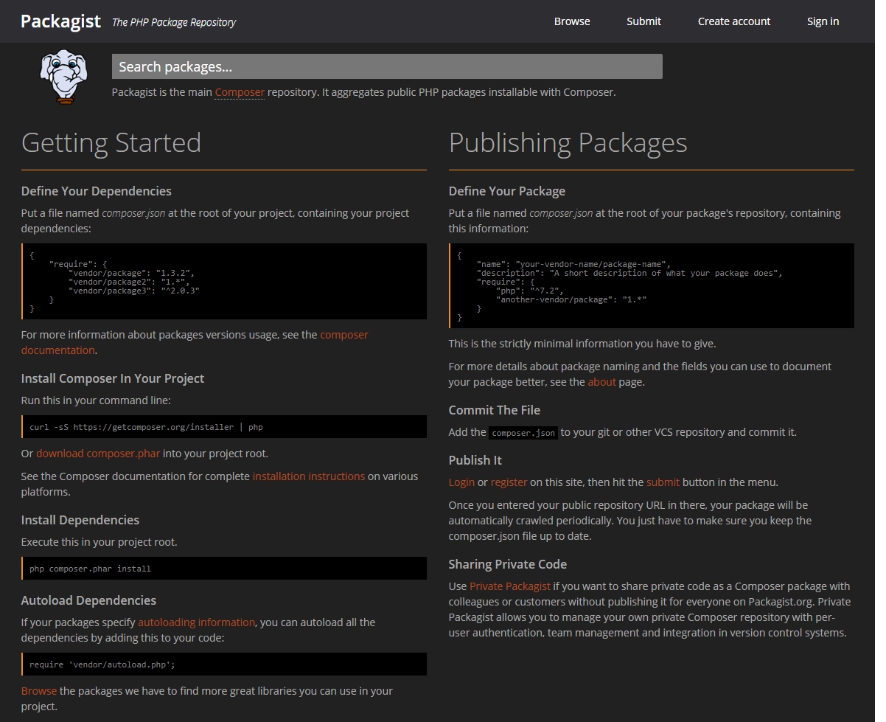Click the Packagist elephant mascot logo
The width and height of the screenshot is (886, 722).
tap(63, 77)
